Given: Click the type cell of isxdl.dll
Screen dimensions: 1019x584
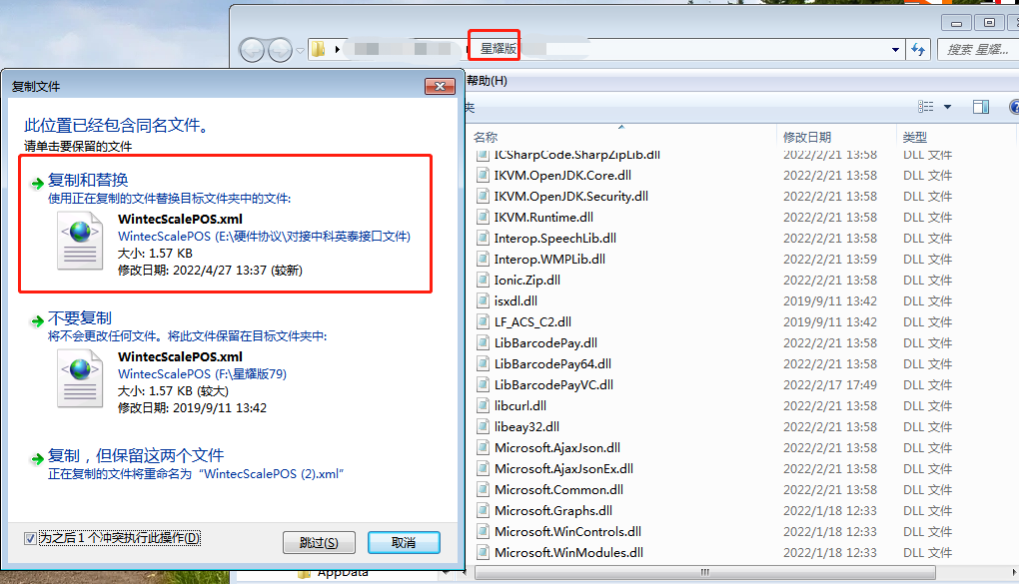Looking at the screenshot, I should point(927,300).
